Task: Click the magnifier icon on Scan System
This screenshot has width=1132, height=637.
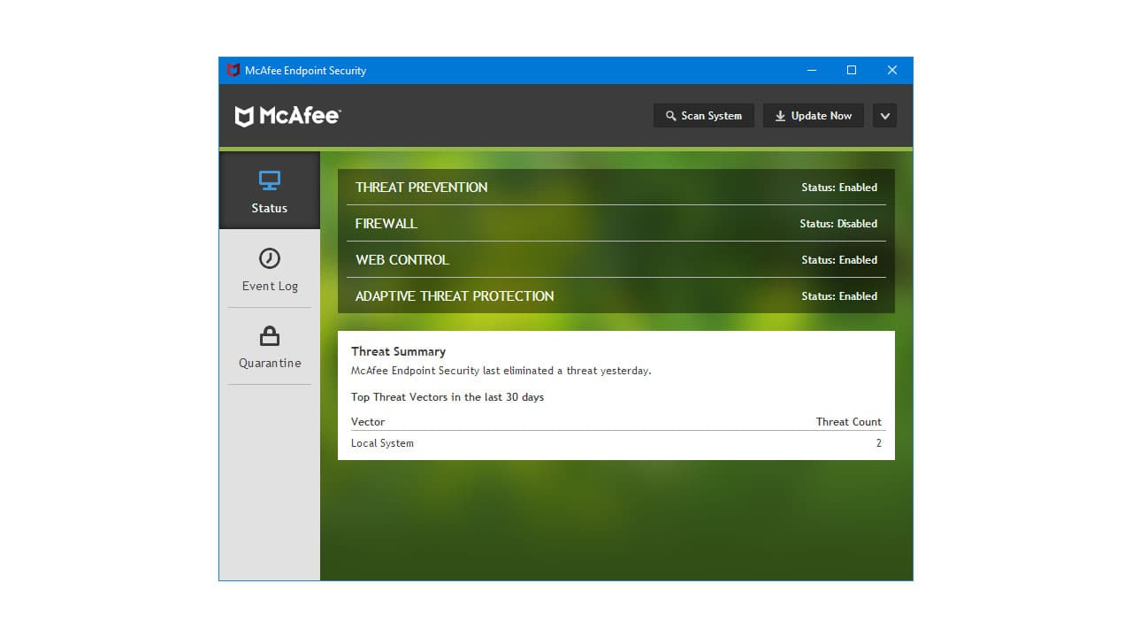Action: pyautogui.click(x=672, y=115)
